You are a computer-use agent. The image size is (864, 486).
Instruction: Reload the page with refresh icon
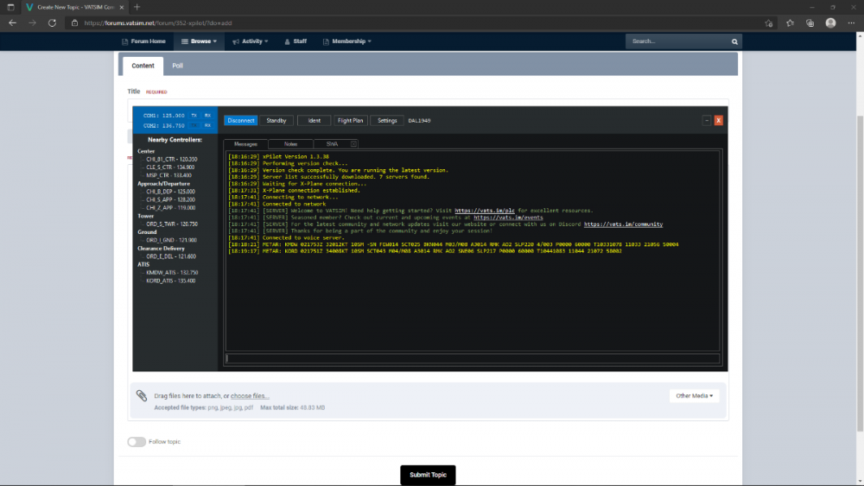point(52,23)
